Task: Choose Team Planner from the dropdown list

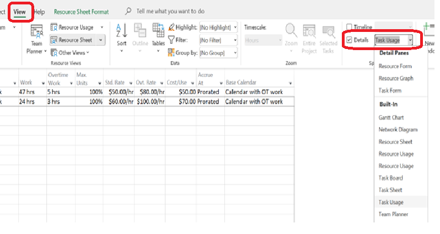Action: click(x=393, y=214)
